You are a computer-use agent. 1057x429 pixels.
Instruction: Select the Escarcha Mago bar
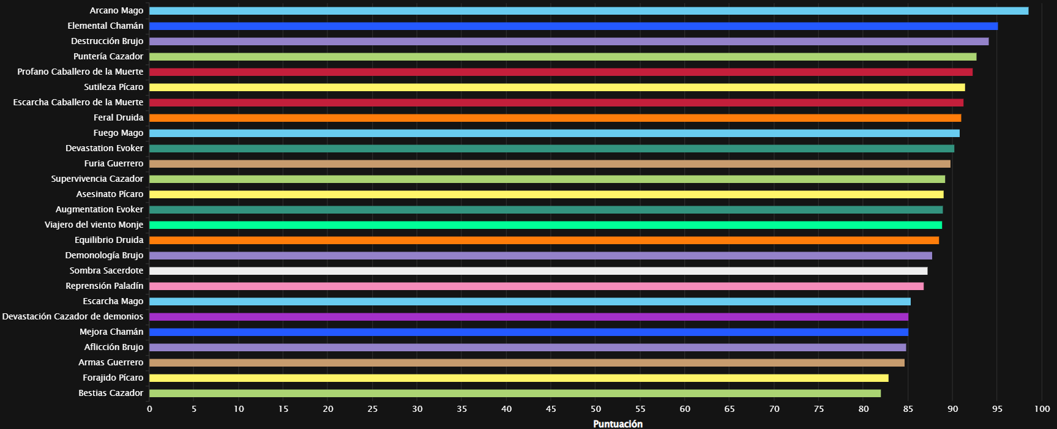(x=530, y=302)
